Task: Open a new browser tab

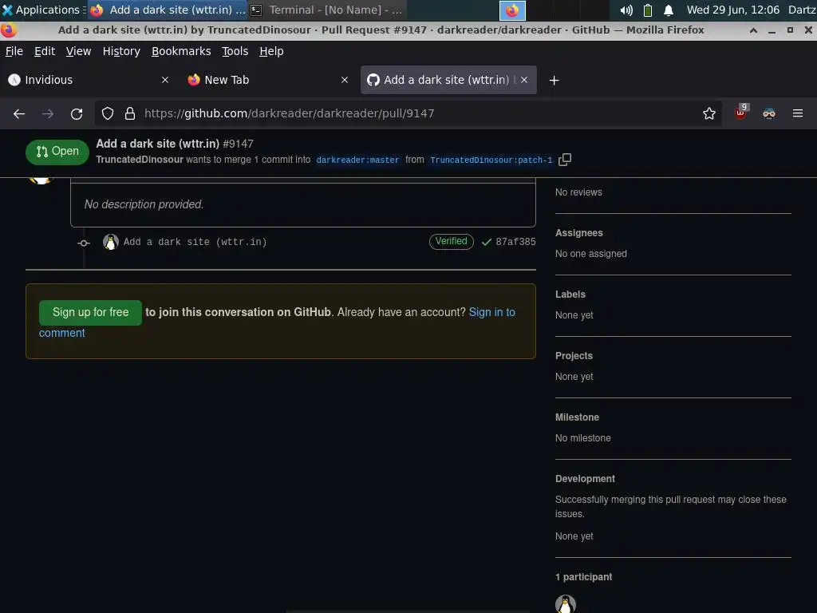Action: (x=554, y=81)
